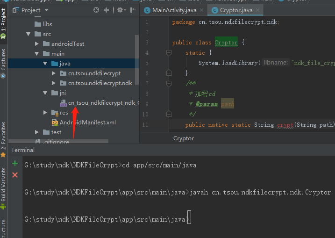Click the highlighted path parameter on line 9
Screen dimensions: 335x238
(x=228, y=104)
